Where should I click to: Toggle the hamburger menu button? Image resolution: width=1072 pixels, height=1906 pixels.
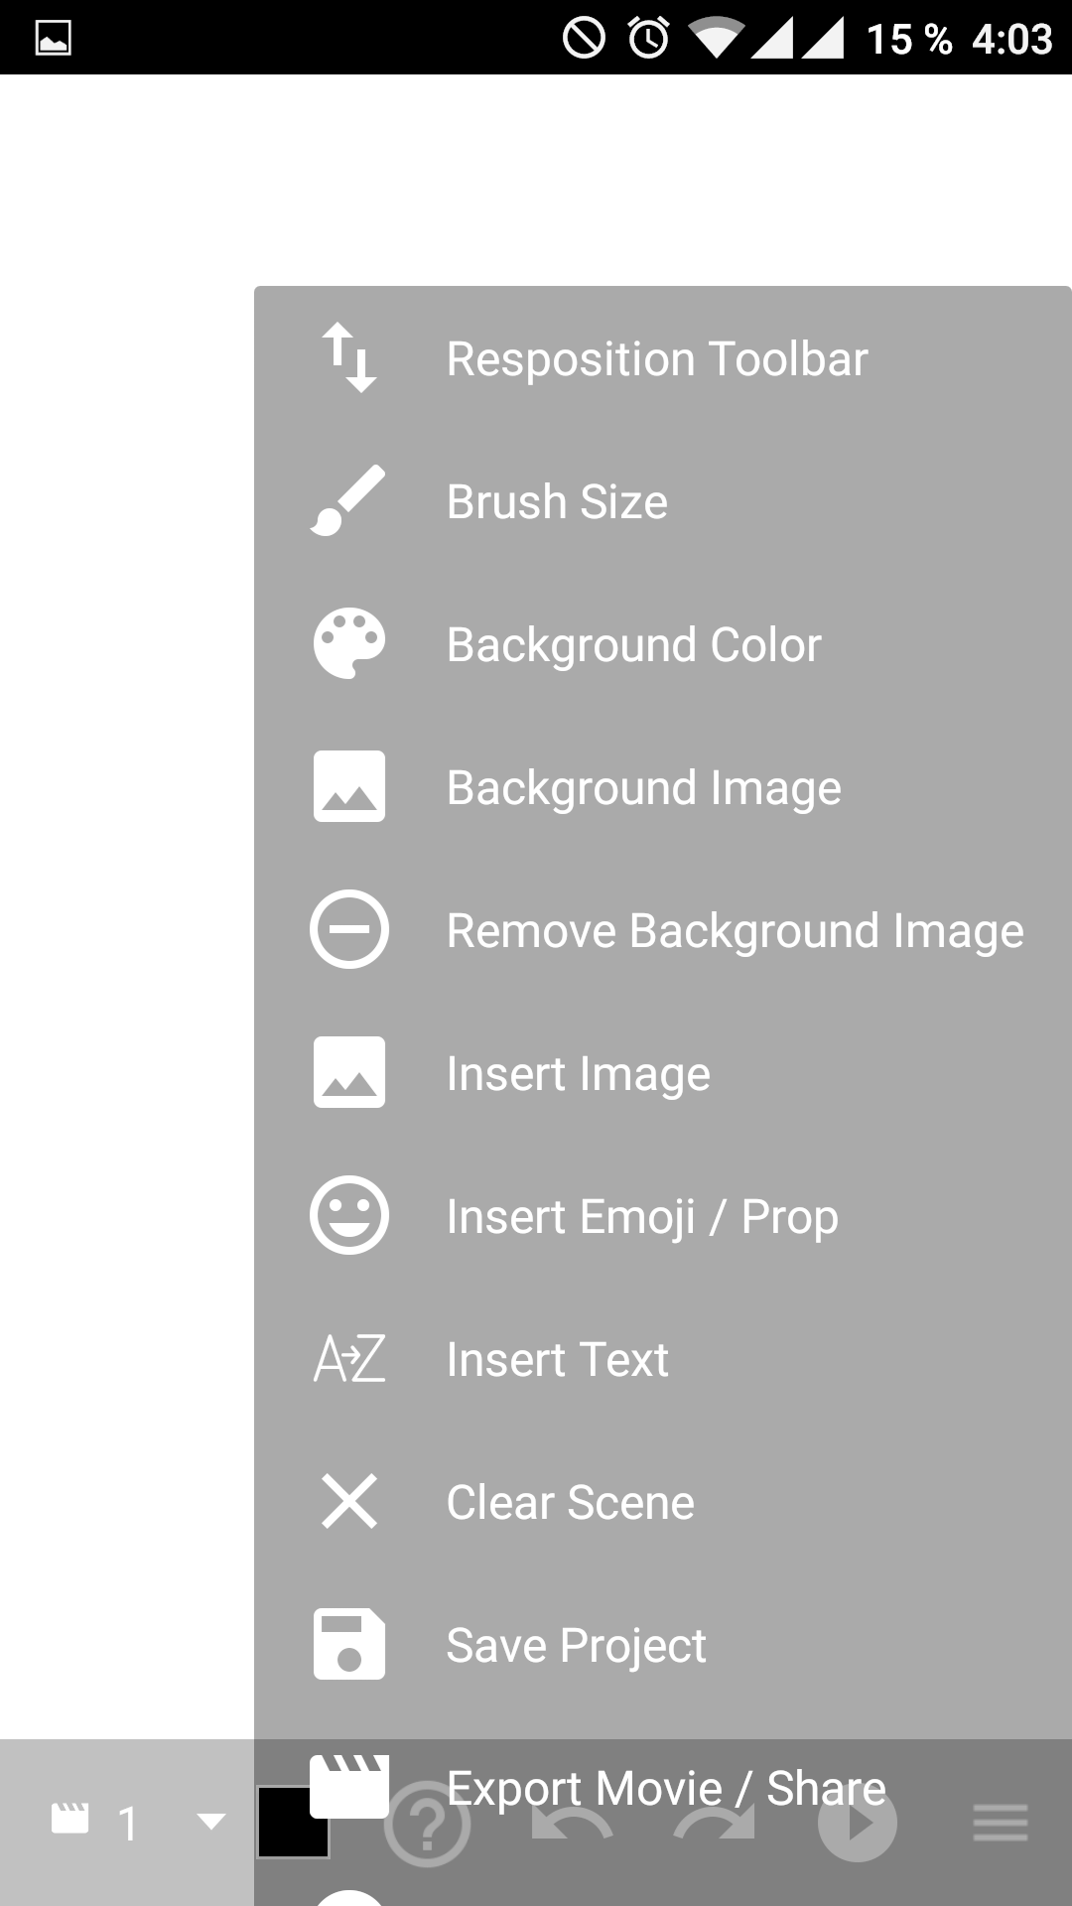click(x=1001, y=1823)
